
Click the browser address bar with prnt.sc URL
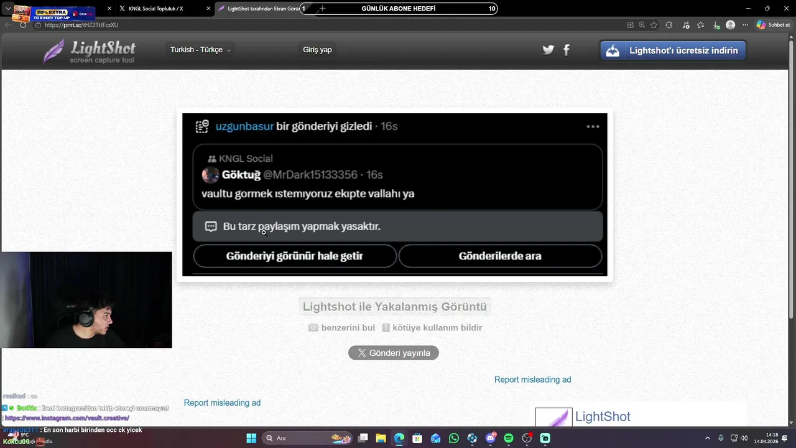[x=330, y=25]
